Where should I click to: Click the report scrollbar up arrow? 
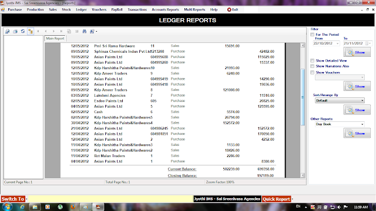coord(303,45)
